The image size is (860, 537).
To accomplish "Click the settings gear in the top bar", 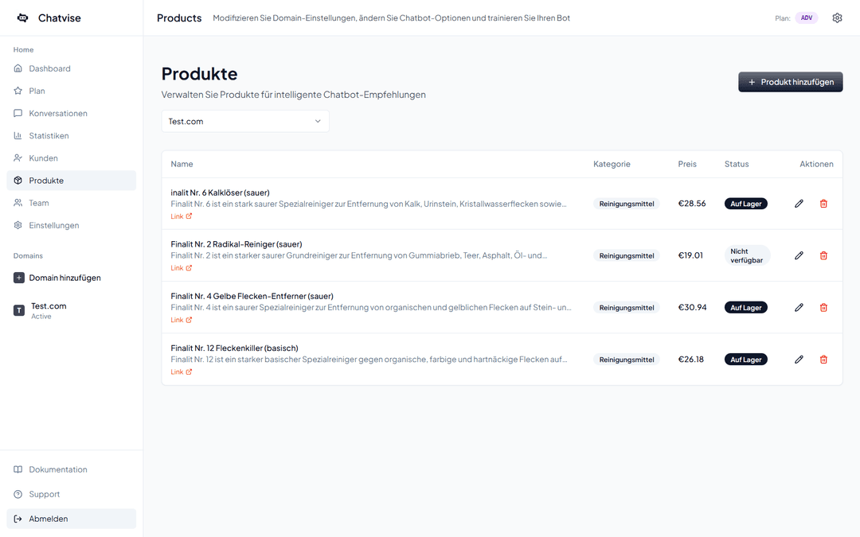I will (x=837, y=18).
